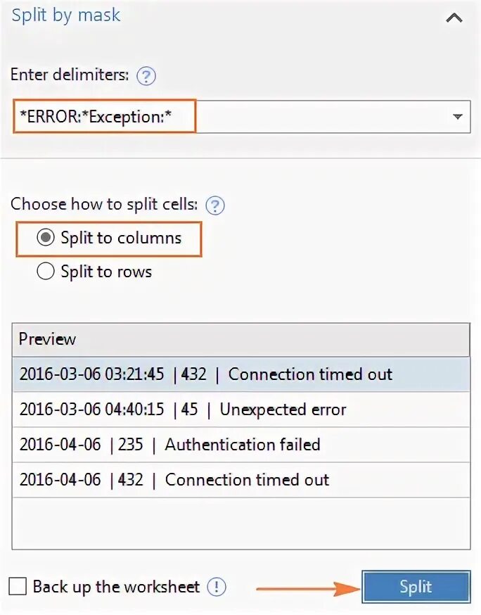Open the delimiters dropdown arrow
Image resolution: width=481 pixels, height=615 pixels.
pos(457,117)
